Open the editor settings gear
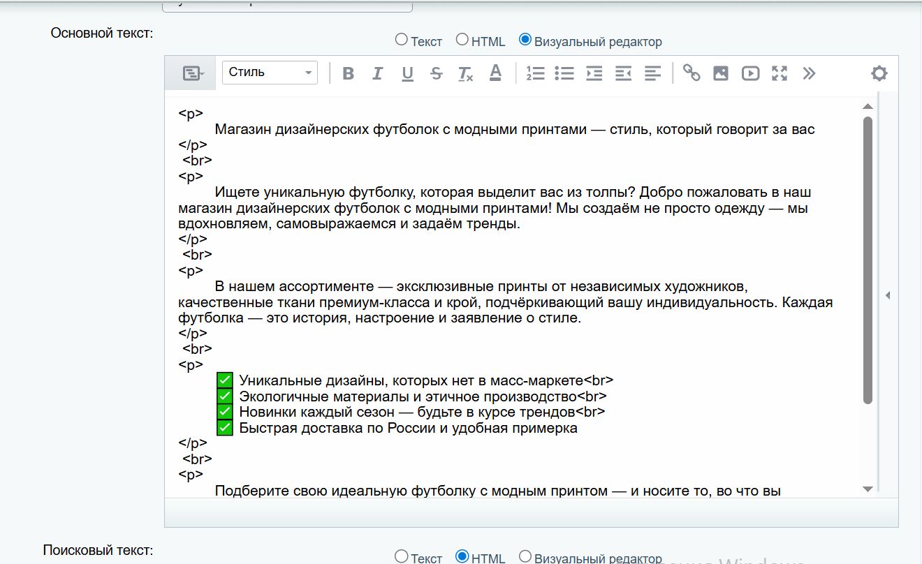The image size is (922, 564). pyautogui.click(x=879, y=73)
